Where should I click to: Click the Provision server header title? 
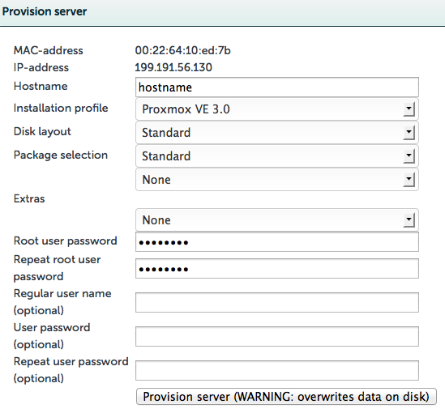[x=45, y=11]
